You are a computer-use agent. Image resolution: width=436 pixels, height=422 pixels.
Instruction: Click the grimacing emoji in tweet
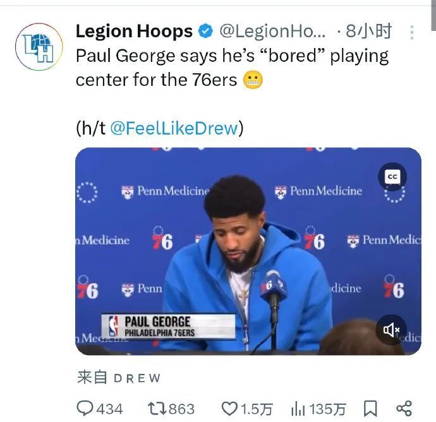[x=253, y=80]
